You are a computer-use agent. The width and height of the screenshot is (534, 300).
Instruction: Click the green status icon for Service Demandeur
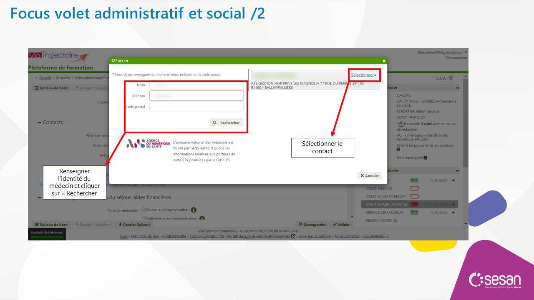(x=414, y=212)
